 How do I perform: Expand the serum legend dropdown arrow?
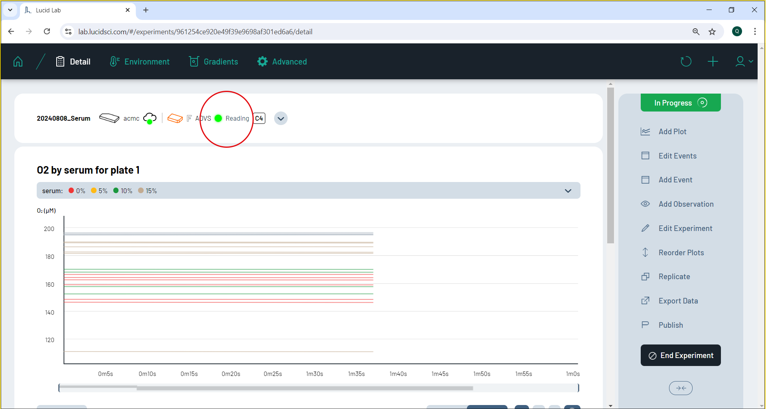(568, 191)
